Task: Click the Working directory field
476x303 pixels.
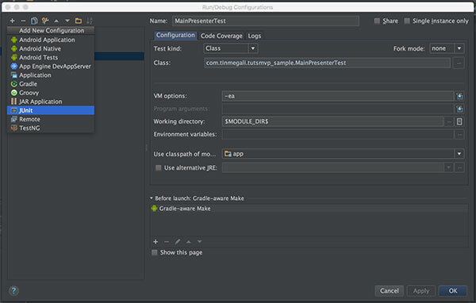Action: point(332,121)
